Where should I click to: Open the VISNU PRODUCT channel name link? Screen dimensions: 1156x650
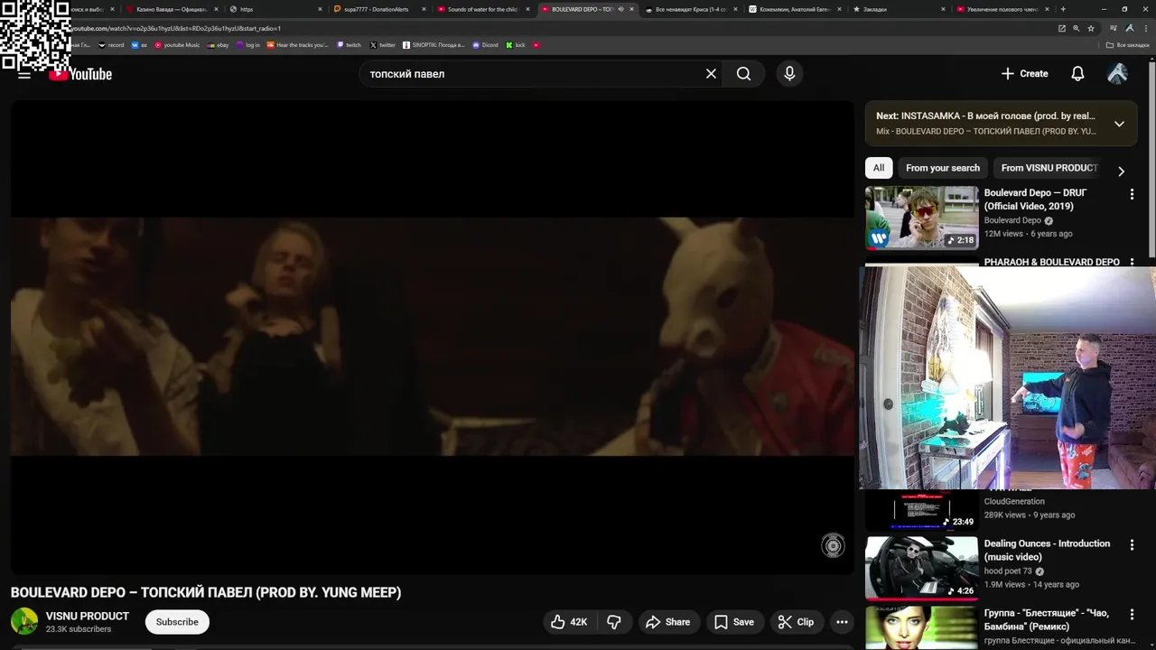tap(88, 616)
